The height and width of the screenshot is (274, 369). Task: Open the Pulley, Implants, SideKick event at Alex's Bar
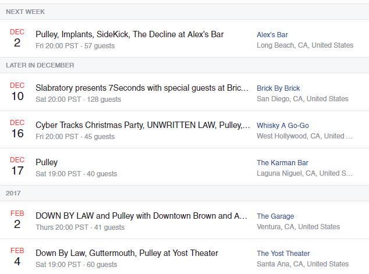coord(129,34)
